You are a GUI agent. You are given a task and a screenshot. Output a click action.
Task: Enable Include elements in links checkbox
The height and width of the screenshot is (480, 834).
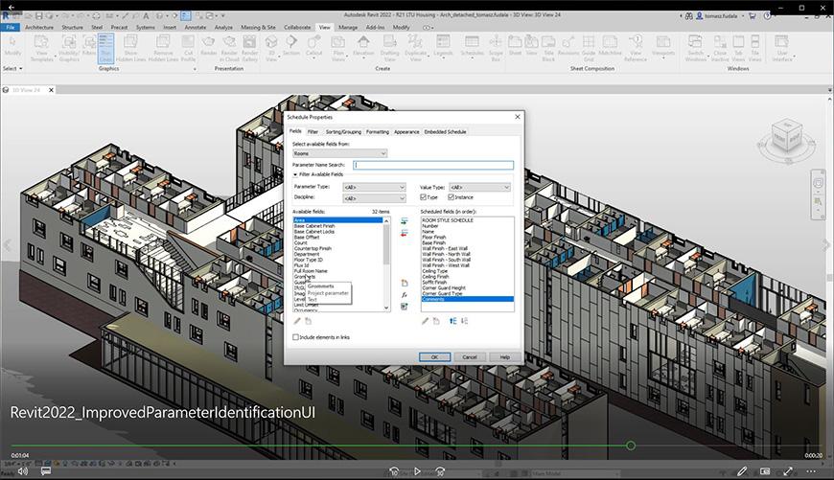(295, 337)
